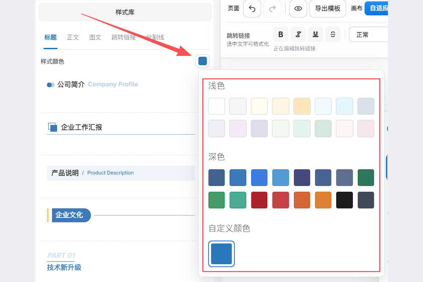Switch to the 图文 tab
Viewport: 423px width, 282px height.
95,37
